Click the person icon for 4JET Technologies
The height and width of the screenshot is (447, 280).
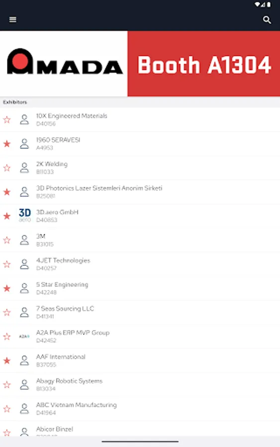click(24, 264)
